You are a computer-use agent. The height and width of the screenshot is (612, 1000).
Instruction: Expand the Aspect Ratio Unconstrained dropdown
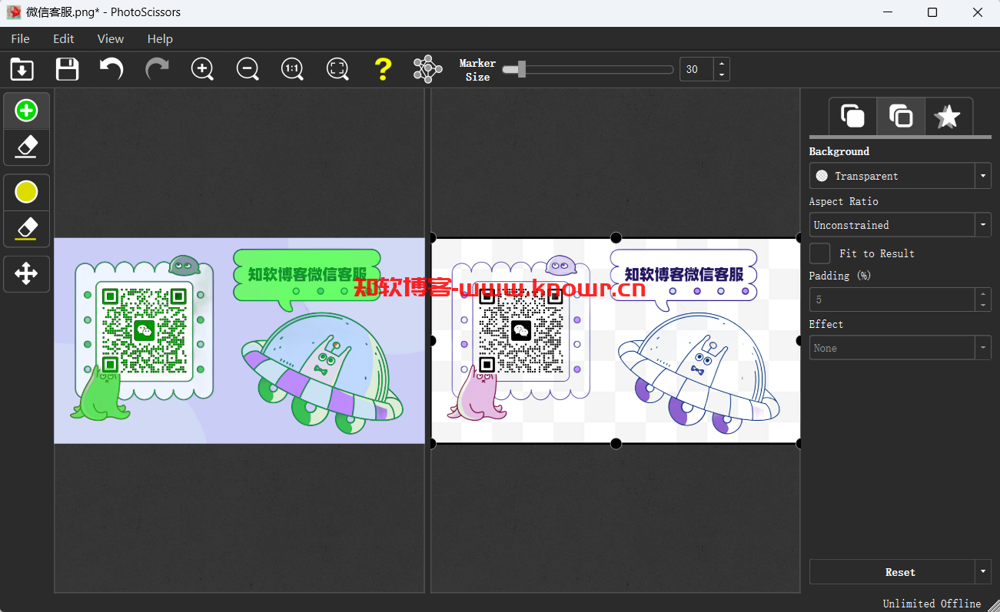(x=983, y=225)
